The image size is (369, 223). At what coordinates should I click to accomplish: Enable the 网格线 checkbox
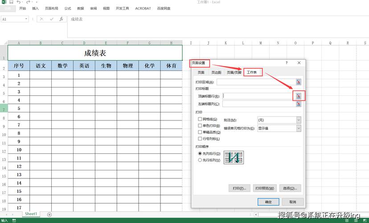(x=200, y=119)
